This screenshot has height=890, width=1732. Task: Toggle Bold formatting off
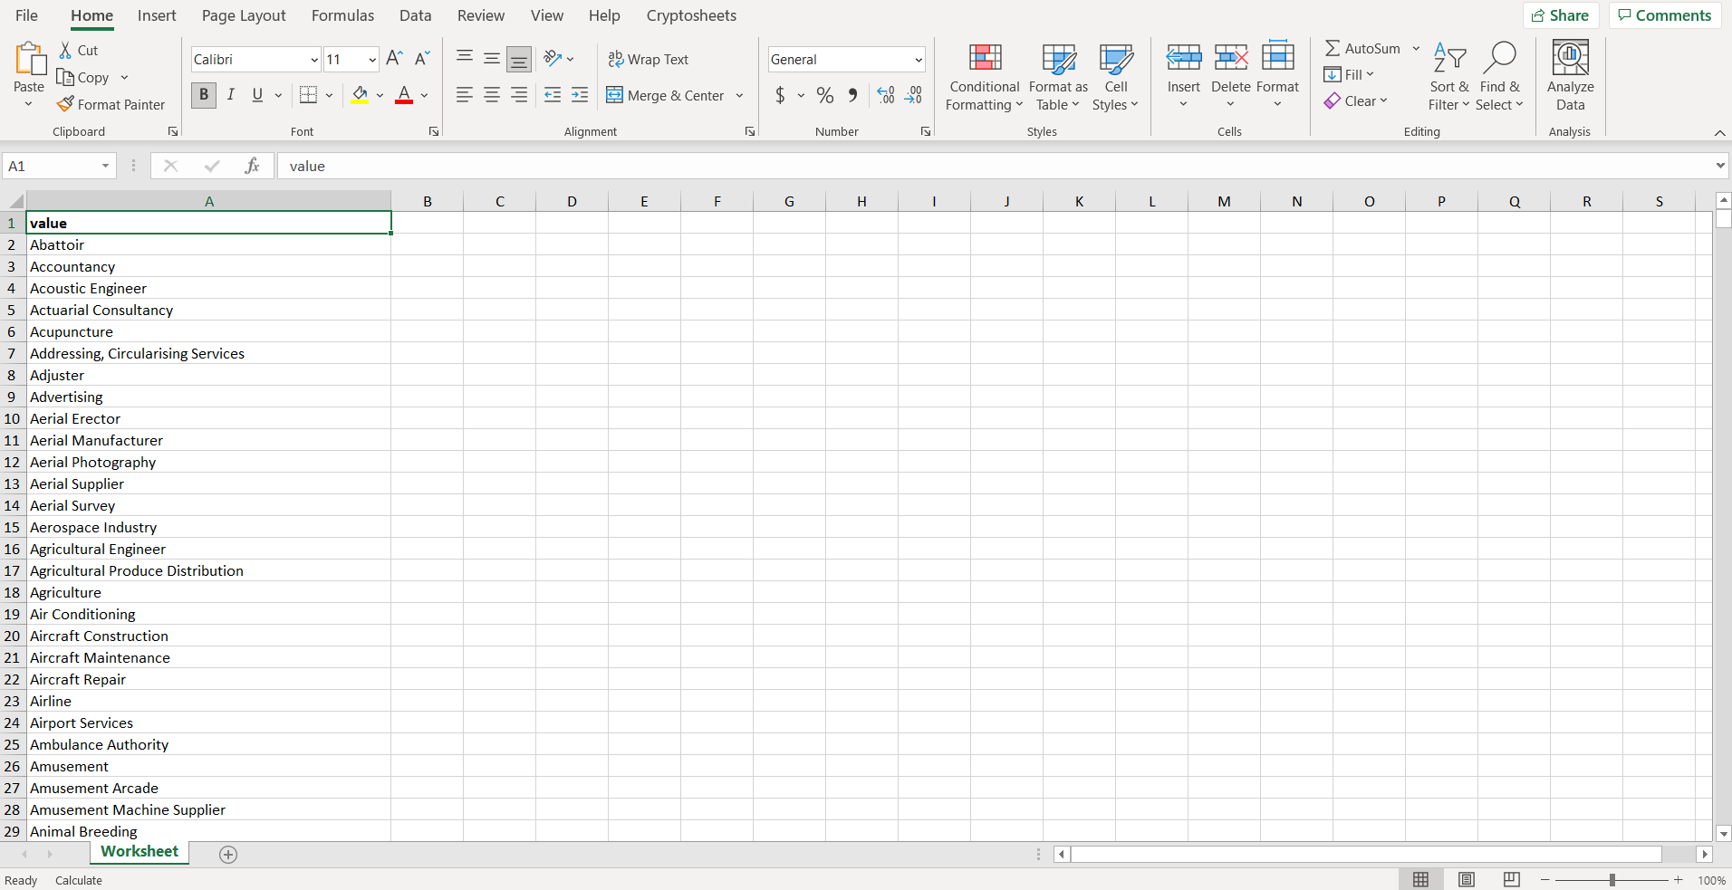point(204,95)
